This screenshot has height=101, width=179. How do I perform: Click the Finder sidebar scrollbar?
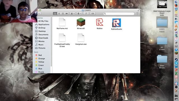51,42
